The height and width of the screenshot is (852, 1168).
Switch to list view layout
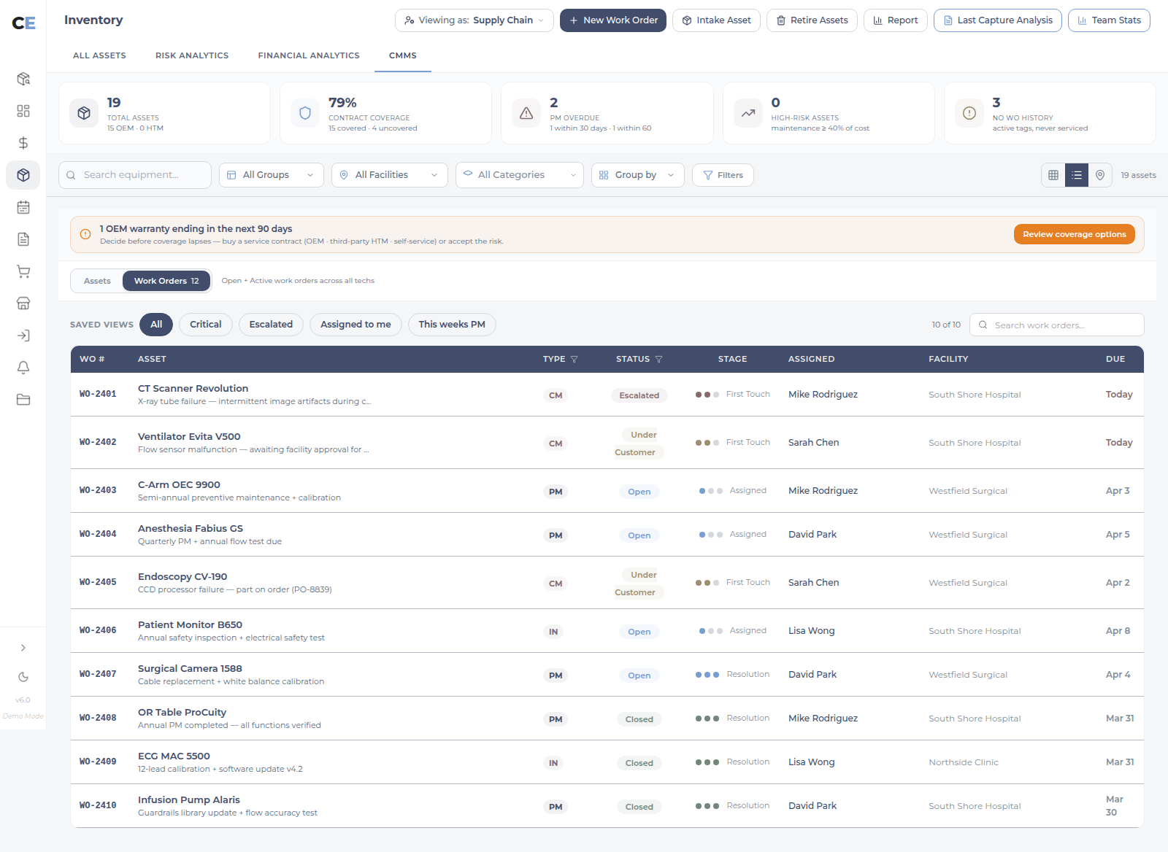[1077, 175]
